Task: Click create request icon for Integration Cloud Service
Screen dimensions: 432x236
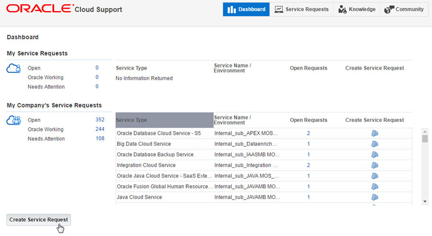Action: click(x=375, y=165)
